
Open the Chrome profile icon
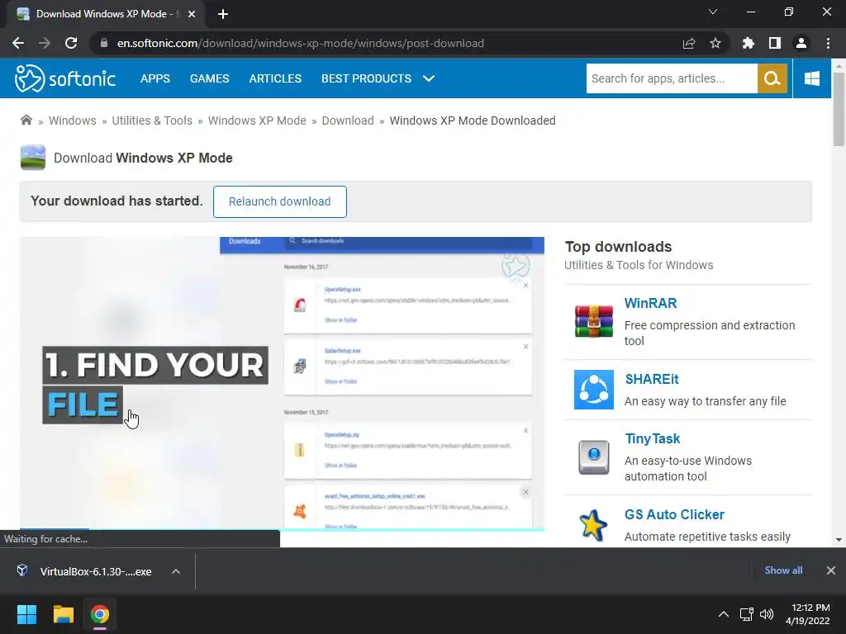click(x=801, y=43)
